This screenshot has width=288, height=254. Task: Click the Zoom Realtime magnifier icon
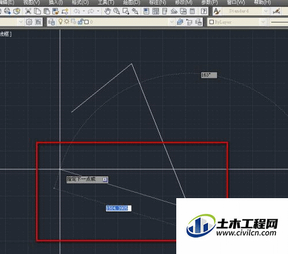116,11
